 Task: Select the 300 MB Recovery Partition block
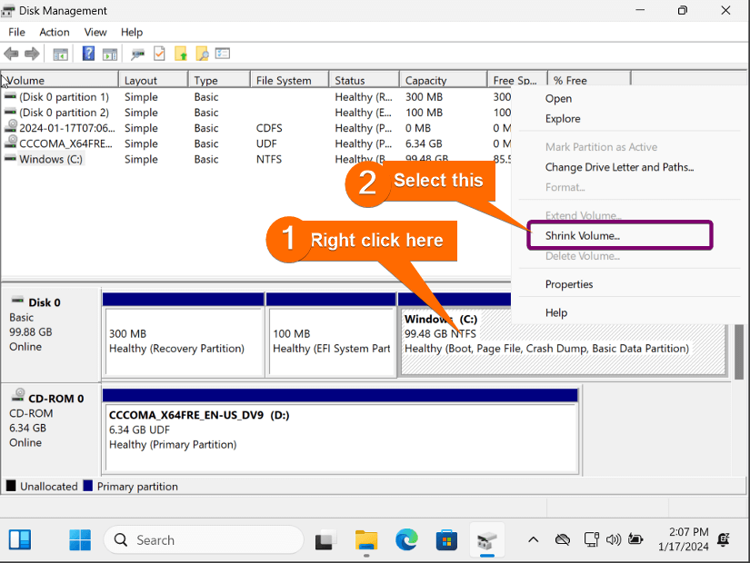(184, 335)
